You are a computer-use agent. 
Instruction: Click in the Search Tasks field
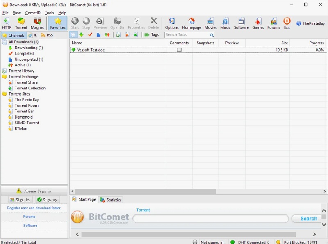coord(187,35)
